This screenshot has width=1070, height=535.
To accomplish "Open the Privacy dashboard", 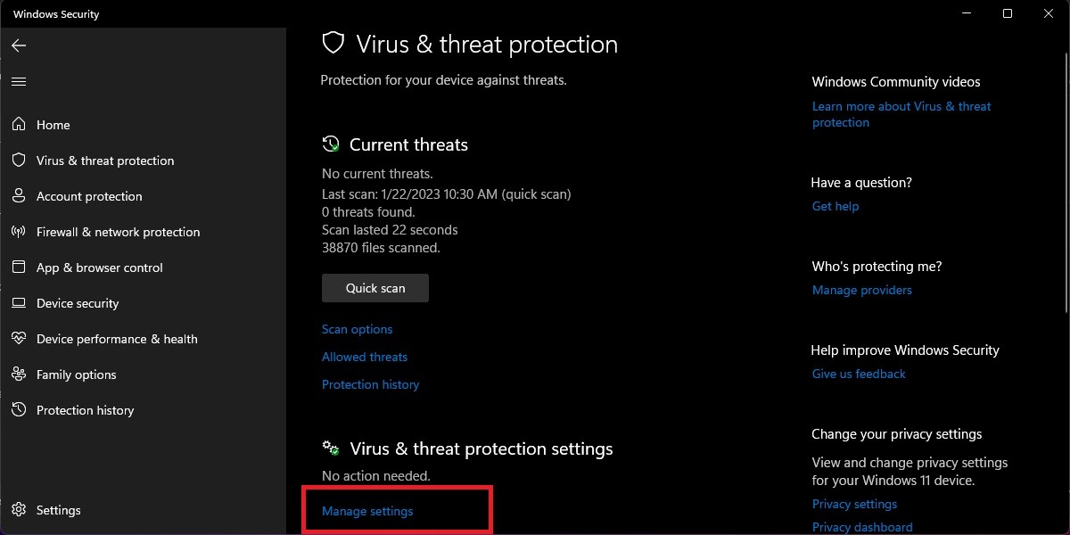I will 861,527.
